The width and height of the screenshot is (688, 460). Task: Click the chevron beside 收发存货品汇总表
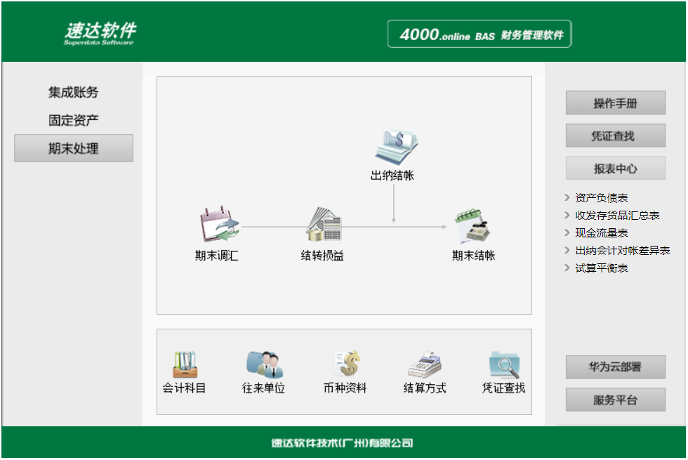pos(567,216)
